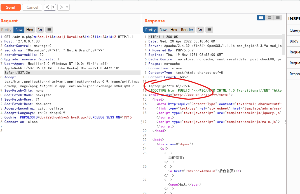Click the laptop-gc72fvih\17974 response text

click(169, 86)
